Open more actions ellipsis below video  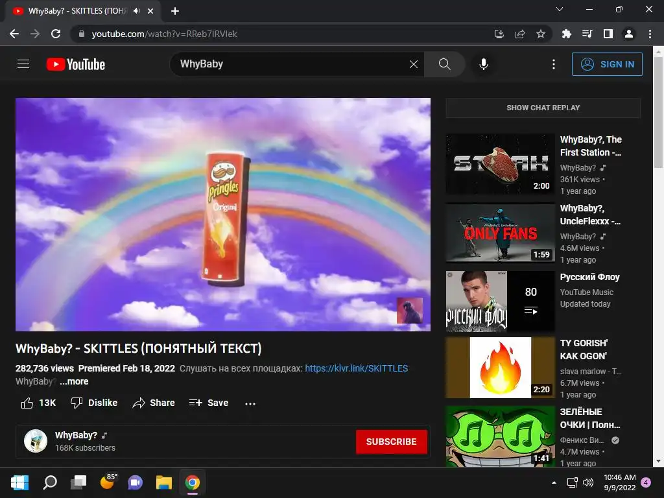pyautogui.click(x=250, y=403)
